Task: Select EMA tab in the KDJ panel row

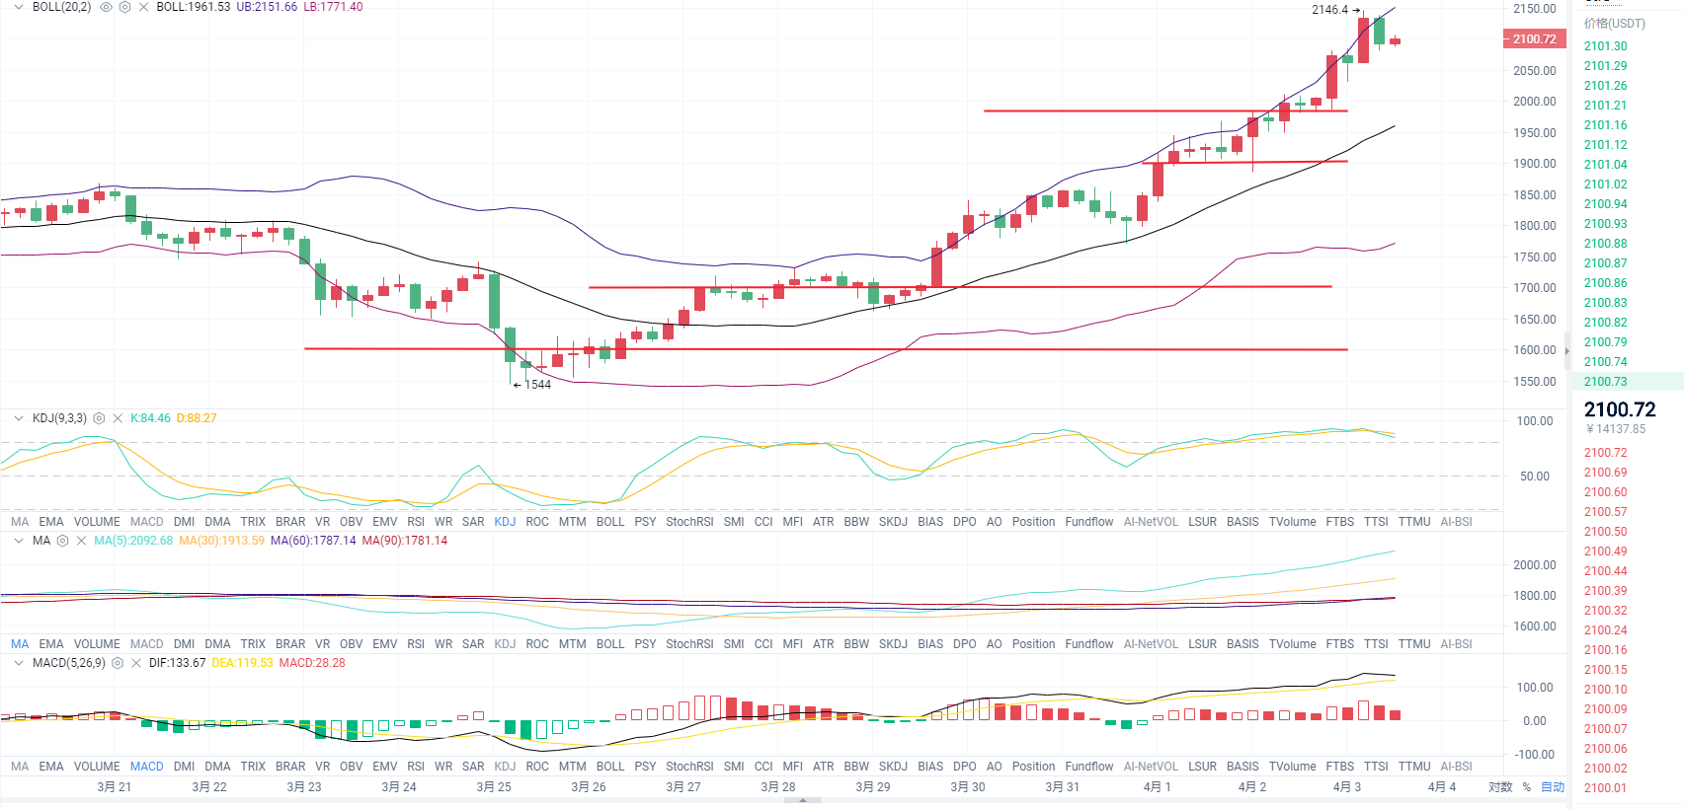Action: 51,522
